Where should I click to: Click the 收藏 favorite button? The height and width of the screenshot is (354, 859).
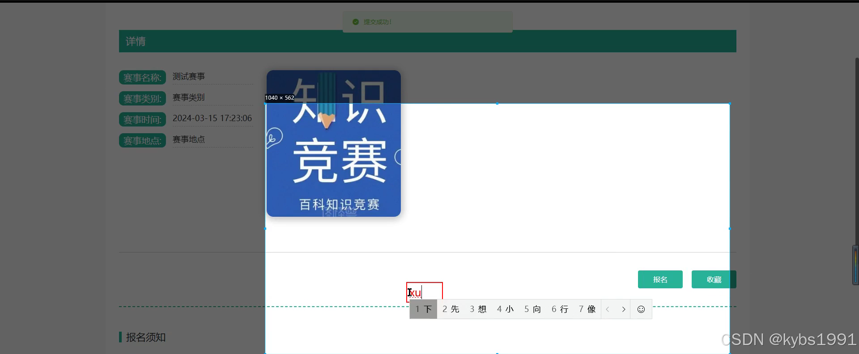pos(714,279)
